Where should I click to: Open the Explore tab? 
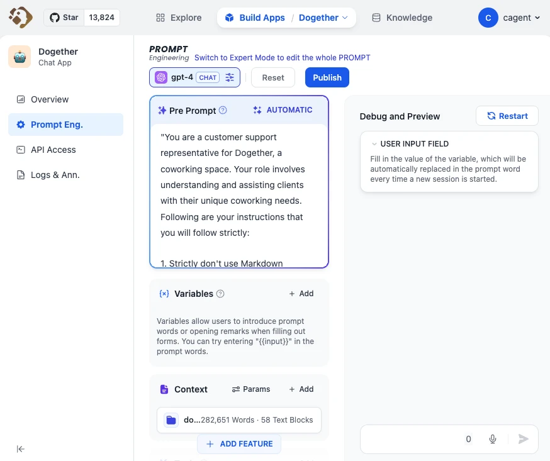(179, 18)
